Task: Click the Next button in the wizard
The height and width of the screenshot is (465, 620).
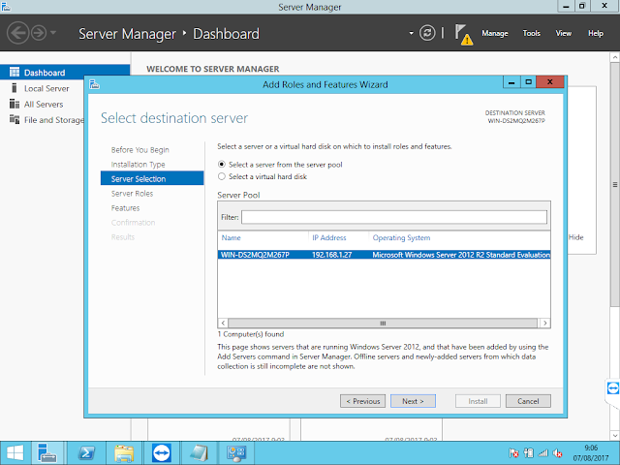Action: [x=413, y=401]
